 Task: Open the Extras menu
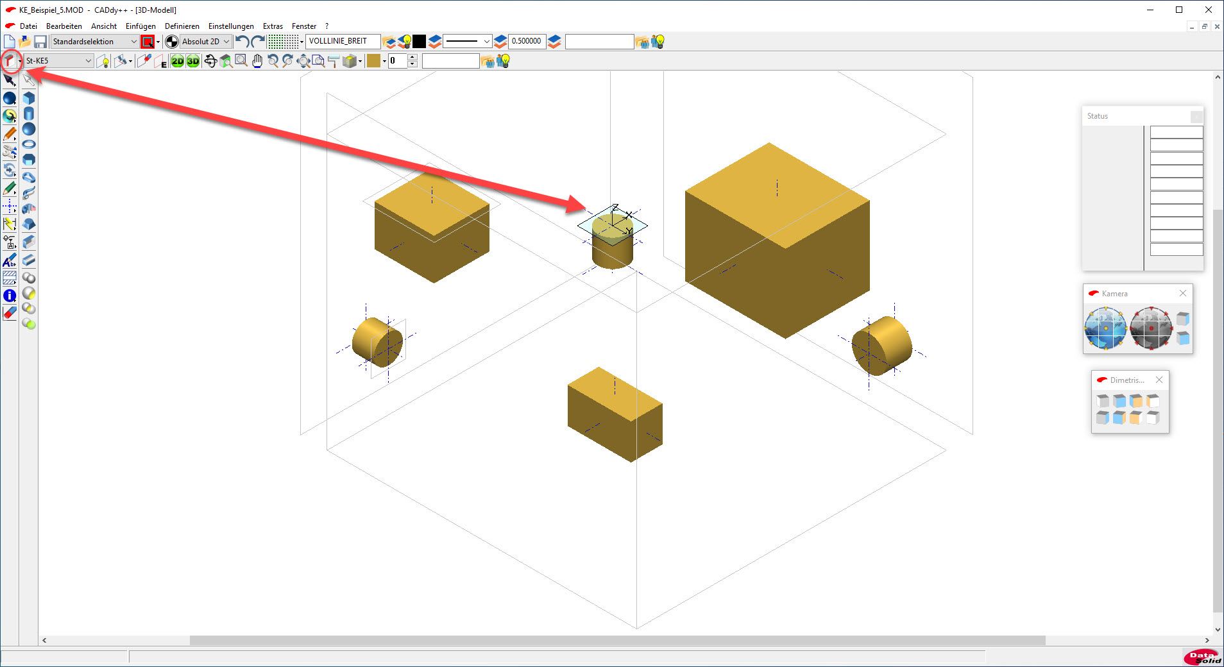point(273,26)
